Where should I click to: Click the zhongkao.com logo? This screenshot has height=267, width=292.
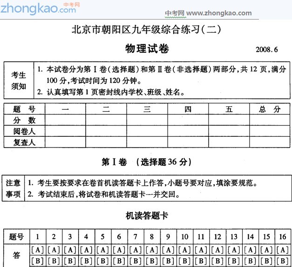click(40, 8)
